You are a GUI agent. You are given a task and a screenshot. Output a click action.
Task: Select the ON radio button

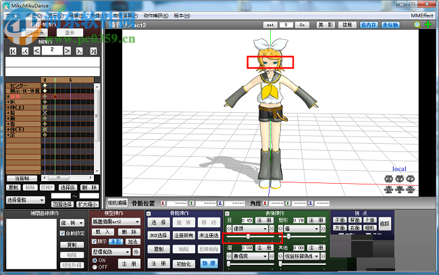[95, 260]
